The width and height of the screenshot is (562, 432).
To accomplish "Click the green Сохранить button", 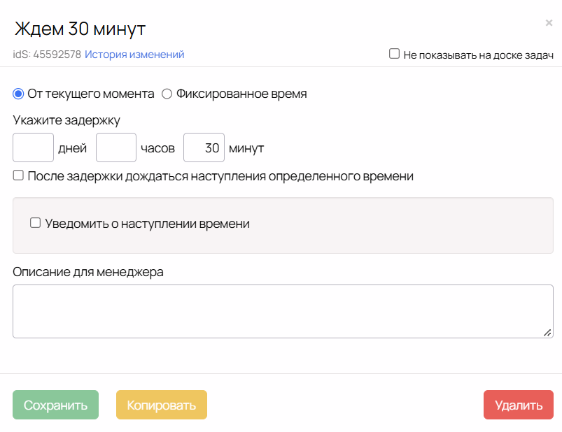I will pos(55,405).
